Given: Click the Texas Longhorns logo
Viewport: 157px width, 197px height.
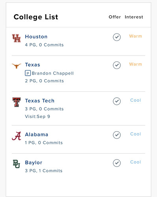Looking at the screenshot, I should pyautogui.click(x=17, y=66).
